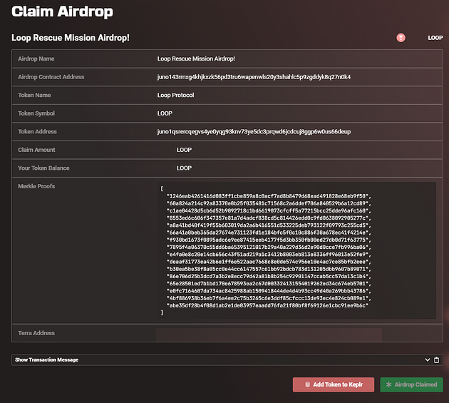Click inside the Merkle Proofs code block

296,250
